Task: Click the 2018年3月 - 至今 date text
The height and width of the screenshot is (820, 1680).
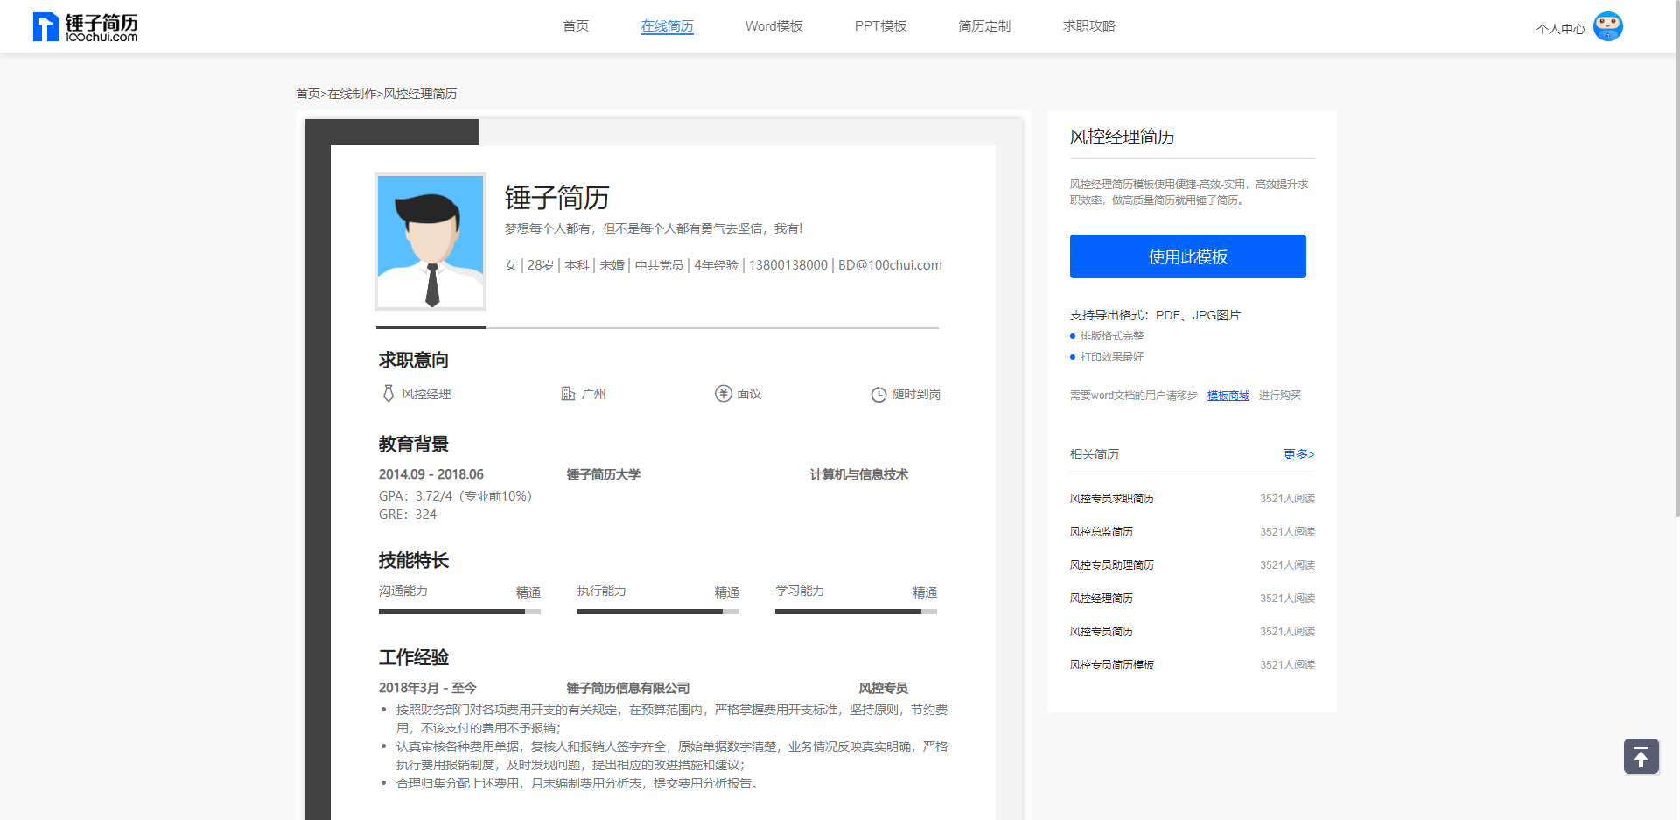Action: (x=427, y=688)
